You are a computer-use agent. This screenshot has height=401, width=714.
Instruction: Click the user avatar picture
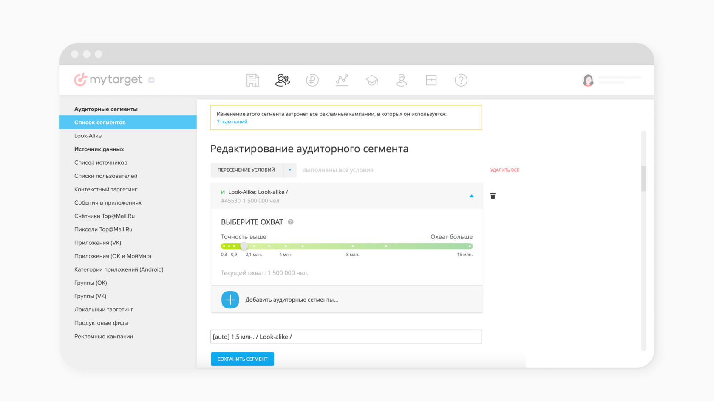click(x=588, y=80)
